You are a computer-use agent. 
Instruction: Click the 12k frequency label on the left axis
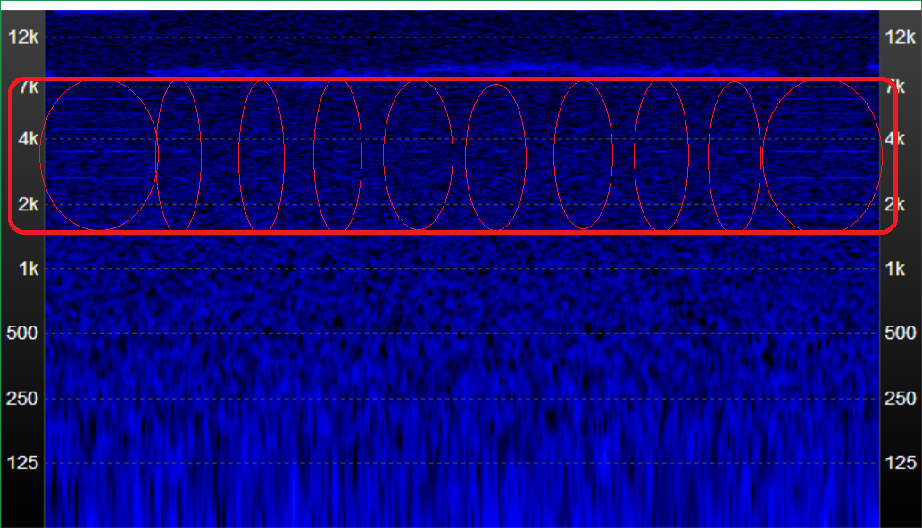[x=22, y=37]
